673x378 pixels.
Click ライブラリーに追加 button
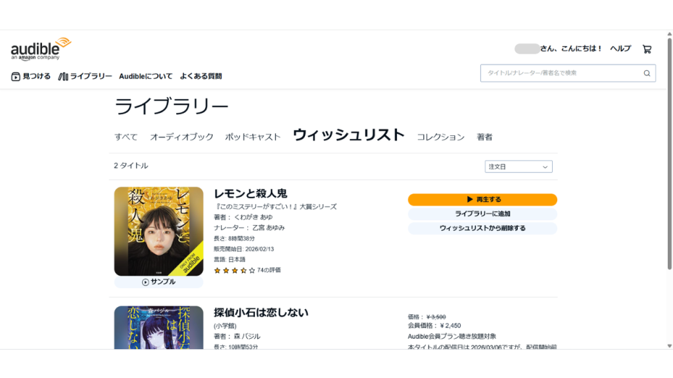click(482, 214)
